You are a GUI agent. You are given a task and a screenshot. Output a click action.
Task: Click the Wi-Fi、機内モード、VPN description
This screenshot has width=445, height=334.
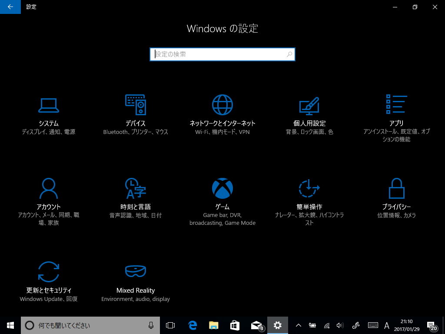[222, 132]
